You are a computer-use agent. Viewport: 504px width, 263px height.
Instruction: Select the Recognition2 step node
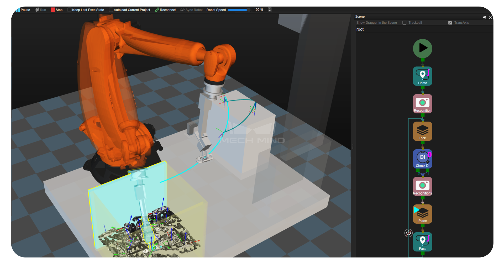coord(422,186)
